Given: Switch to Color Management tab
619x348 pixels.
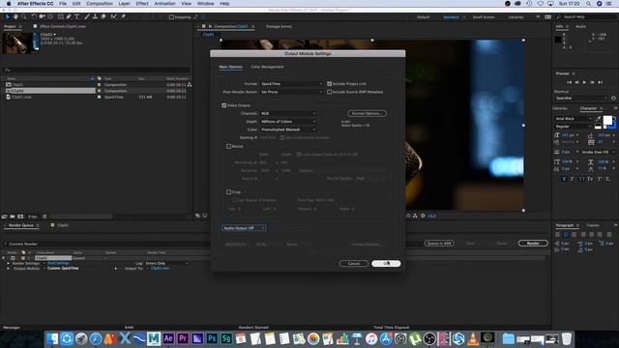Looking at the screenshot, I should (x=267, y=67).
